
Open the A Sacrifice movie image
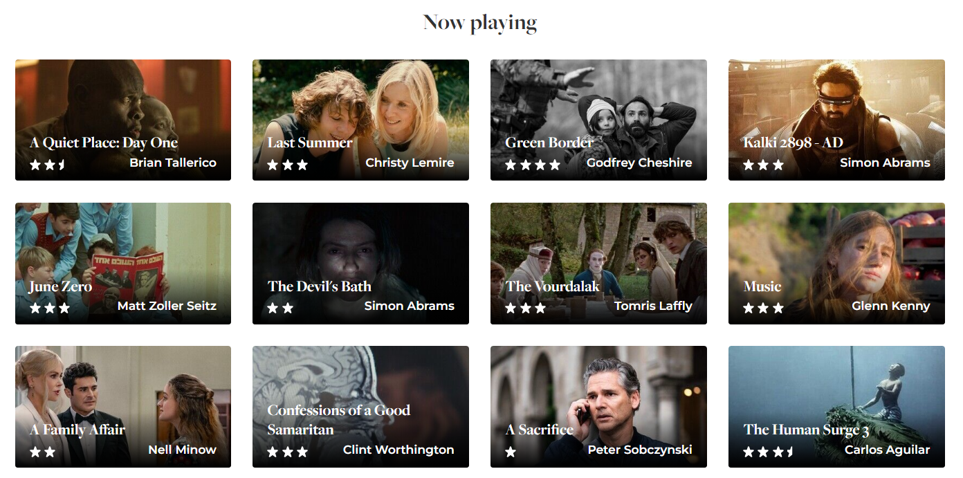598,407
